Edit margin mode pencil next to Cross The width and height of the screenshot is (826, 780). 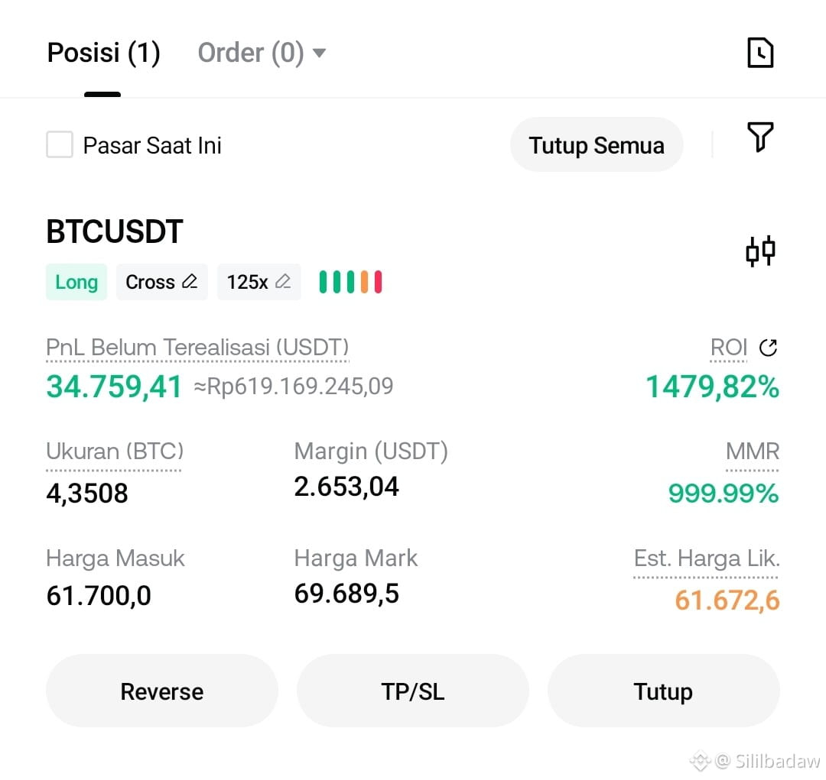[x=190, y=282]
